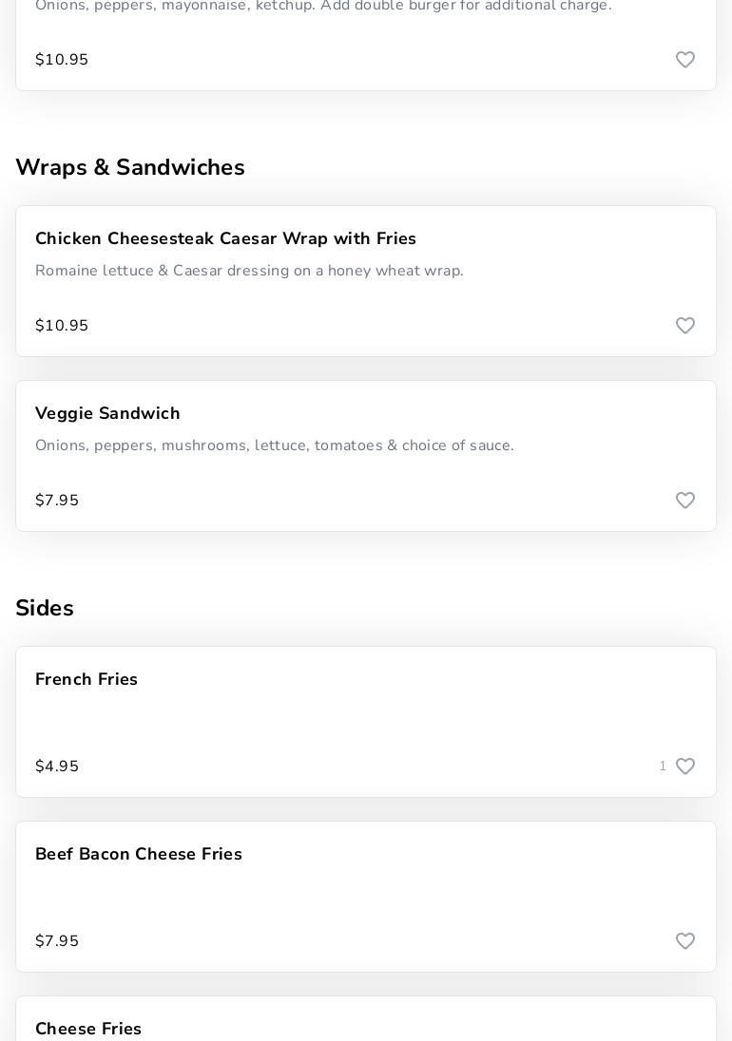The height and width of the screenshot is (1041, 732).
Task: Click the heart icon on Veggie Sandwich
Action: (x=685, y=501)
